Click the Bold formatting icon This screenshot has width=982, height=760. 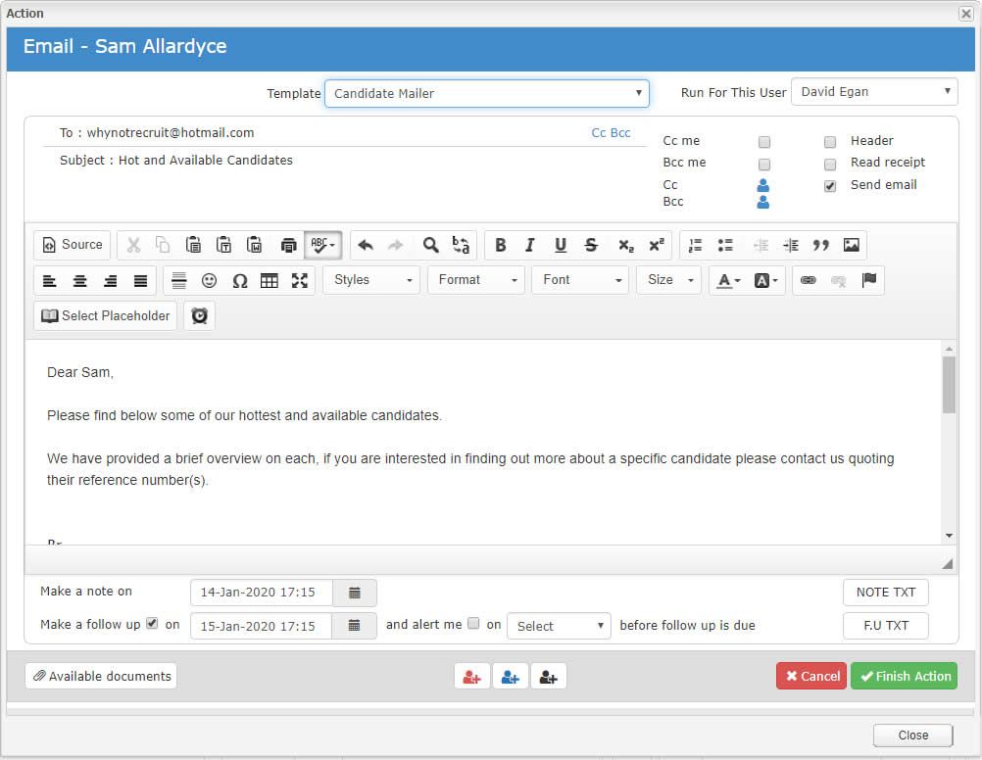(x=500, y=245)
